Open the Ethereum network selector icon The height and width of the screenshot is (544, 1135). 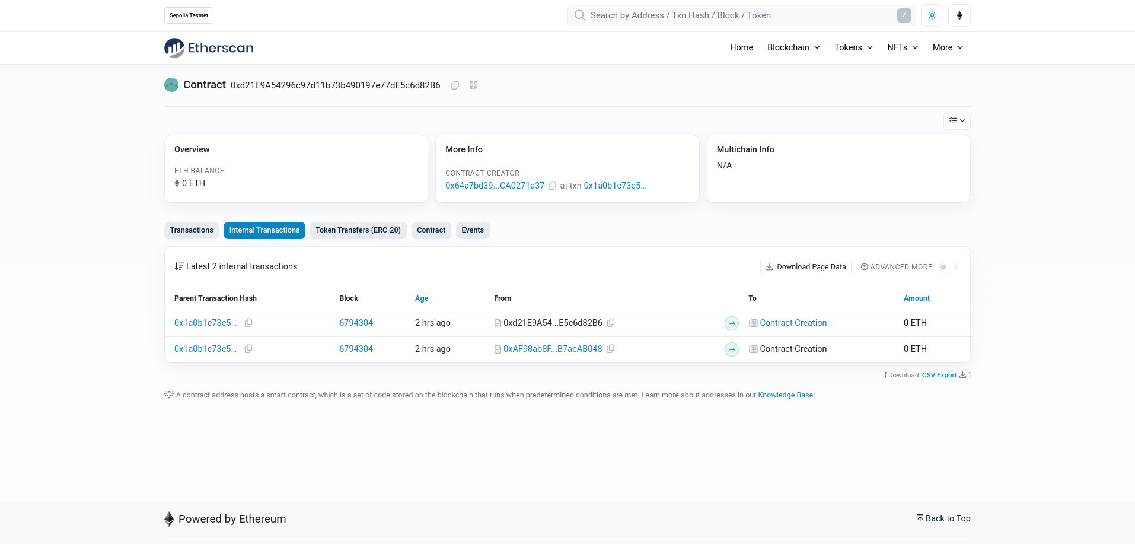pos(959,15)
